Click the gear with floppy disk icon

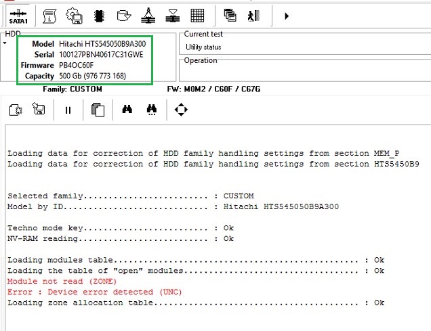(x=73, y=15)
